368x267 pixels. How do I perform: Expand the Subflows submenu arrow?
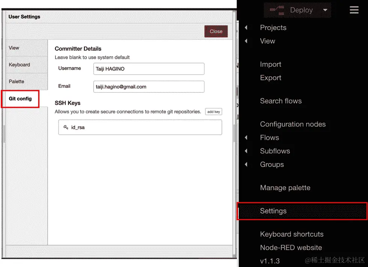(x=246, y=151)
